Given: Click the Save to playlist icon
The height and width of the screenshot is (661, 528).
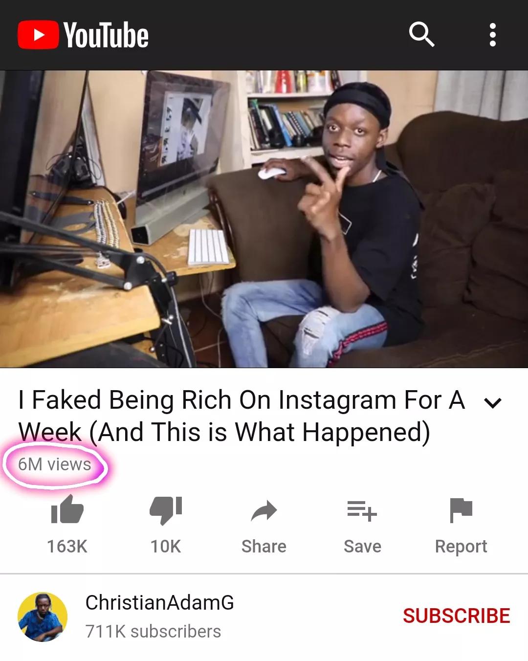Looking at the screenshot, I should (x=362, y=511).
